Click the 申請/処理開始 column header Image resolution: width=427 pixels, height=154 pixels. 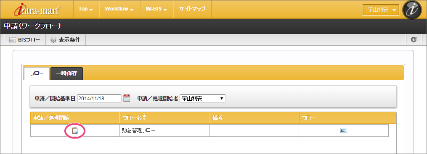click(x=75, y=118)
